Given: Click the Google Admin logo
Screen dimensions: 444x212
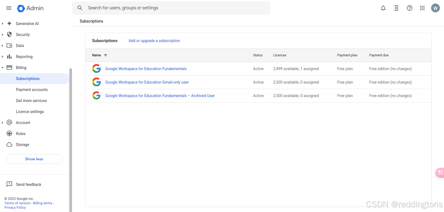Looking at the screenshot, I should (30, 8).
